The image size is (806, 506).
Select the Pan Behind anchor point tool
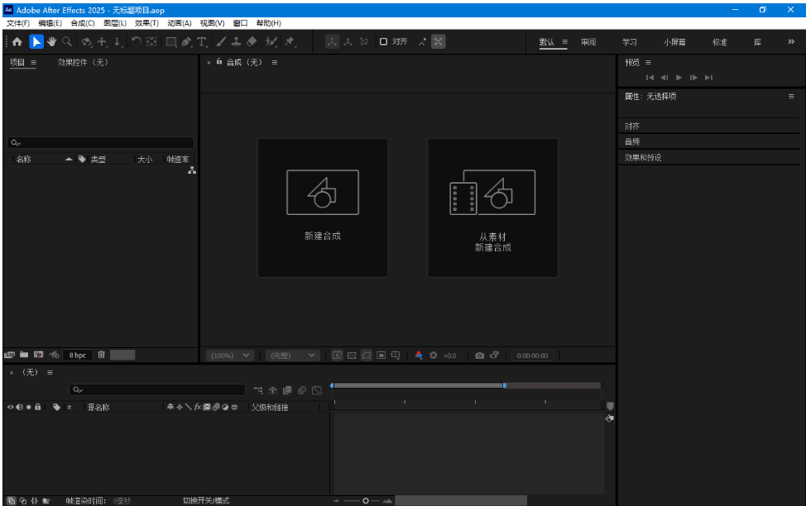[151, 42]
